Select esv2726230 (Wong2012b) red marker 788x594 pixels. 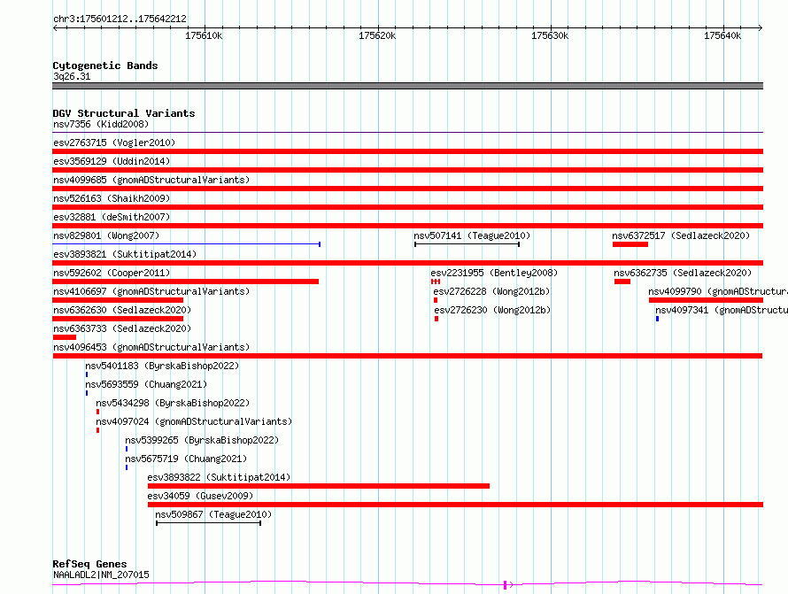coord(436,319)
